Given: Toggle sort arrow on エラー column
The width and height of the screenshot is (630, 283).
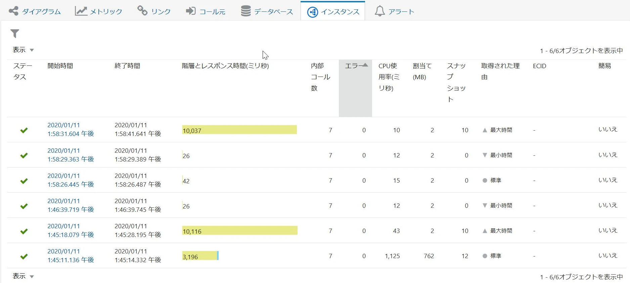Looking at the screenshot, I should coord(365,65).
